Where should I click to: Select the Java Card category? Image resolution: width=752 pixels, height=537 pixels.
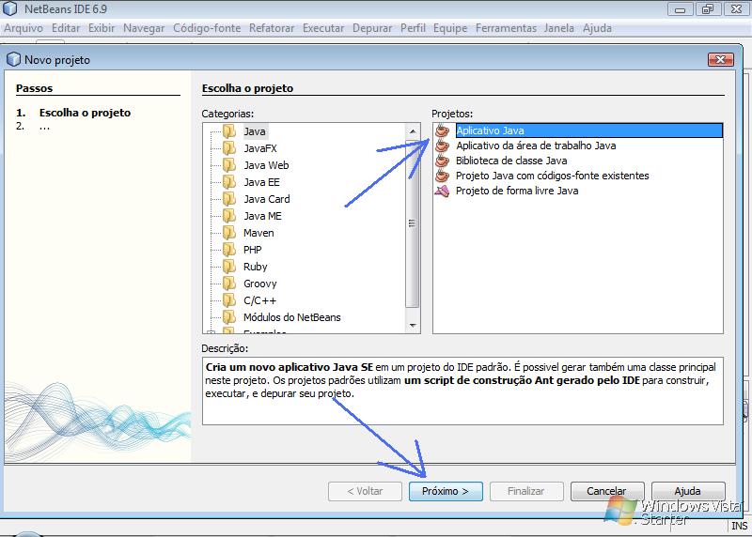[267, 199]
